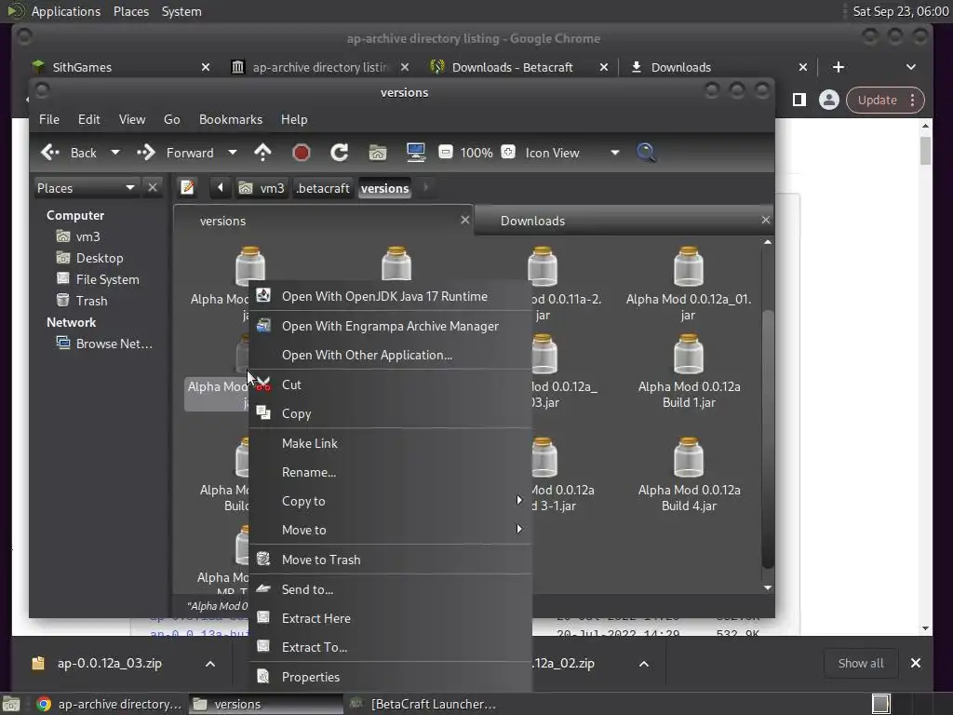The width and height of the screenshot is (953, 715).
Task: Choose Extract To in context menu
Action: tap(390, 647)
